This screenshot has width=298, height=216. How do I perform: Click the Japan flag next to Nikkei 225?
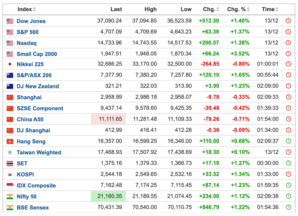(x=10, y=64)
